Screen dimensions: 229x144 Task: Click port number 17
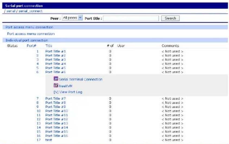(39, 140)
